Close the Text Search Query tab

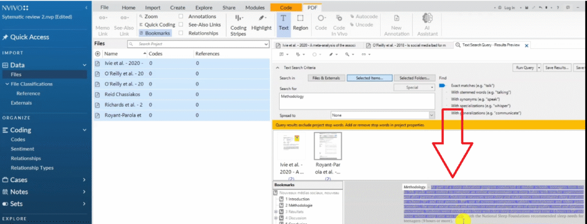pyautogui.click(x=526, y=46)
